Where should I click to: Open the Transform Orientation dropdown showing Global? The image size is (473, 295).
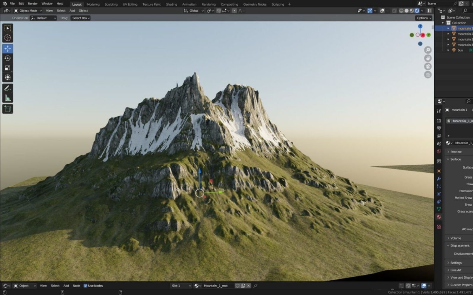point(193,10)
